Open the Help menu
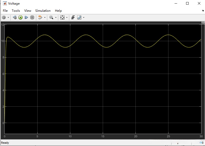The height and width of the screenshot is (146, 205). (x=58, y=10)
